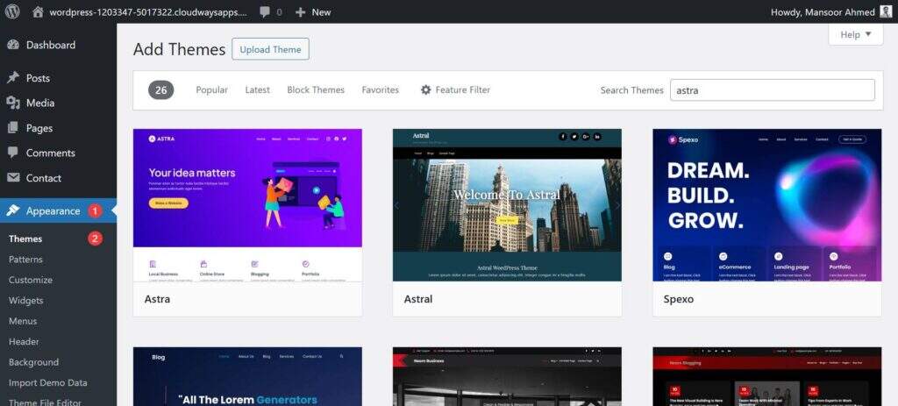The image size is (898, 406).
Task: Click the Search Themes input field
Action: (x=772, y=90)
